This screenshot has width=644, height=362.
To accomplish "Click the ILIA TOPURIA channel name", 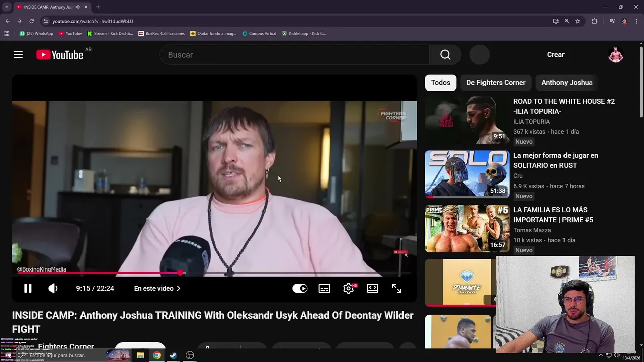I will (x=531, y=122).
